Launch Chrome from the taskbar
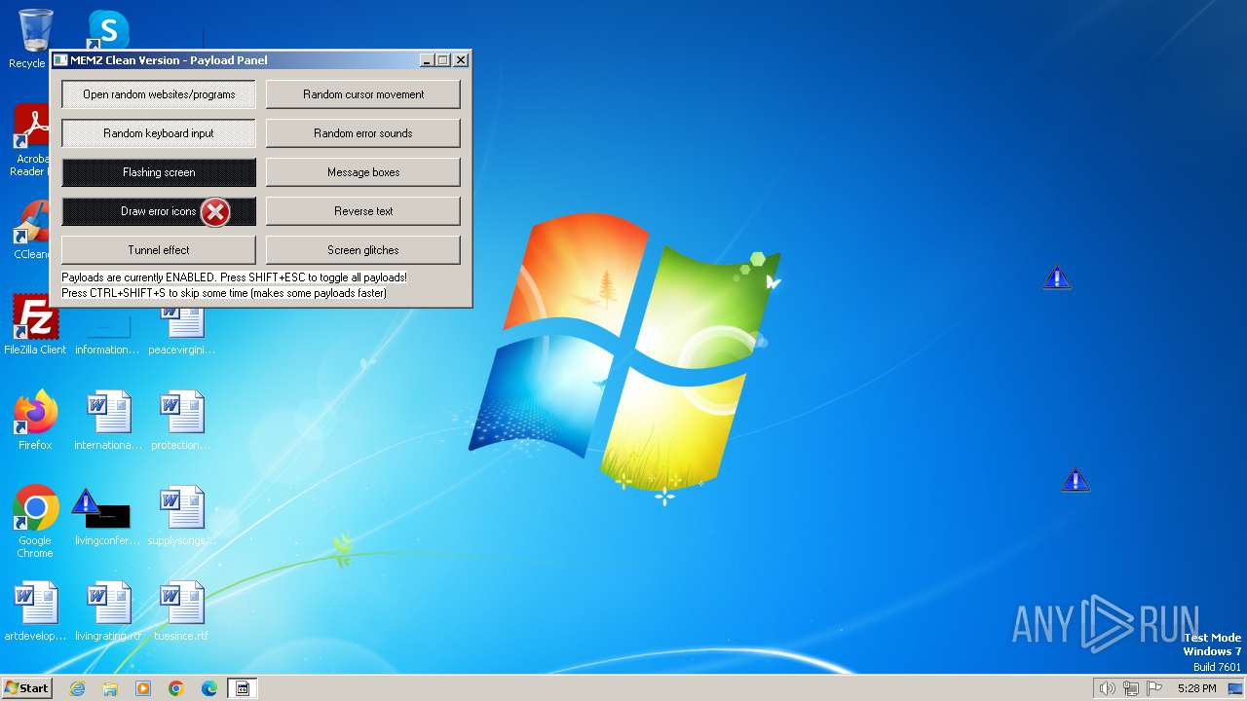The height and width of the screenshot is (701, 1247). [x=176, y=688]
